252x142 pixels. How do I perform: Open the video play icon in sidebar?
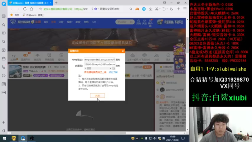coord(3,50)
